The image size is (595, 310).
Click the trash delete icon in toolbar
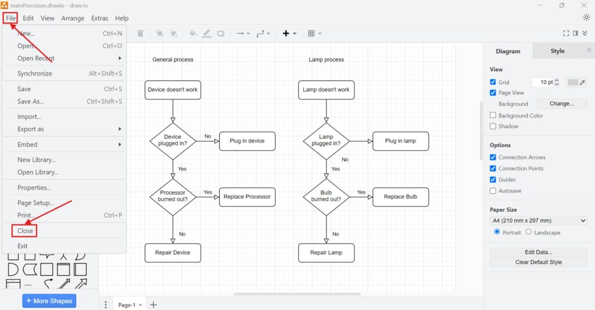(140, 34)
